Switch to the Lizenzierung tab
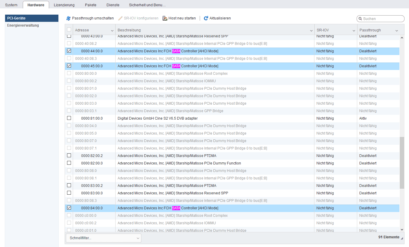The image size is (409, 247). pyautogui.click(x=64, y=5)
